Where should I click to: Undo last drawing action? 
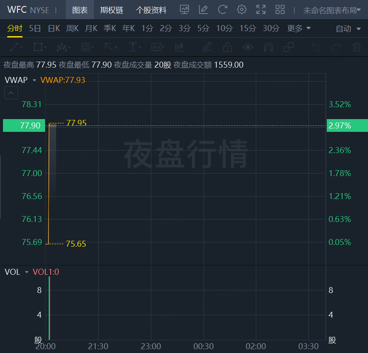pos(316,47)
